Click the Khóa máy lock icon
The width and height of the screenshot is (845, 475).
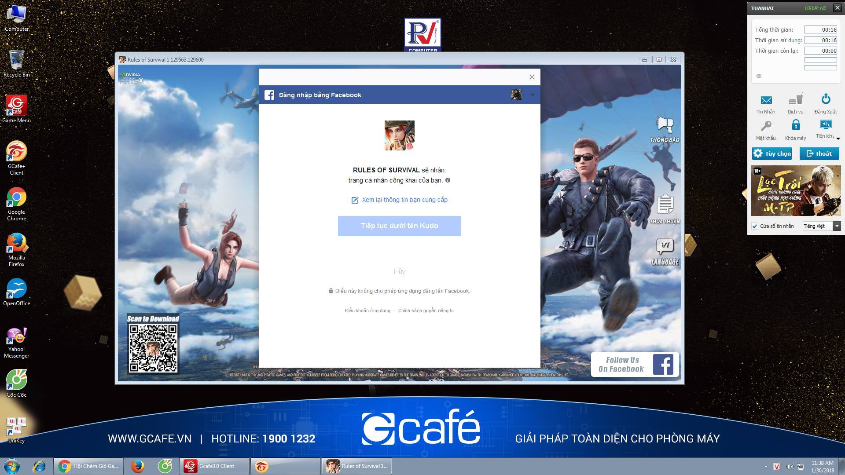(x=796, y=125)
